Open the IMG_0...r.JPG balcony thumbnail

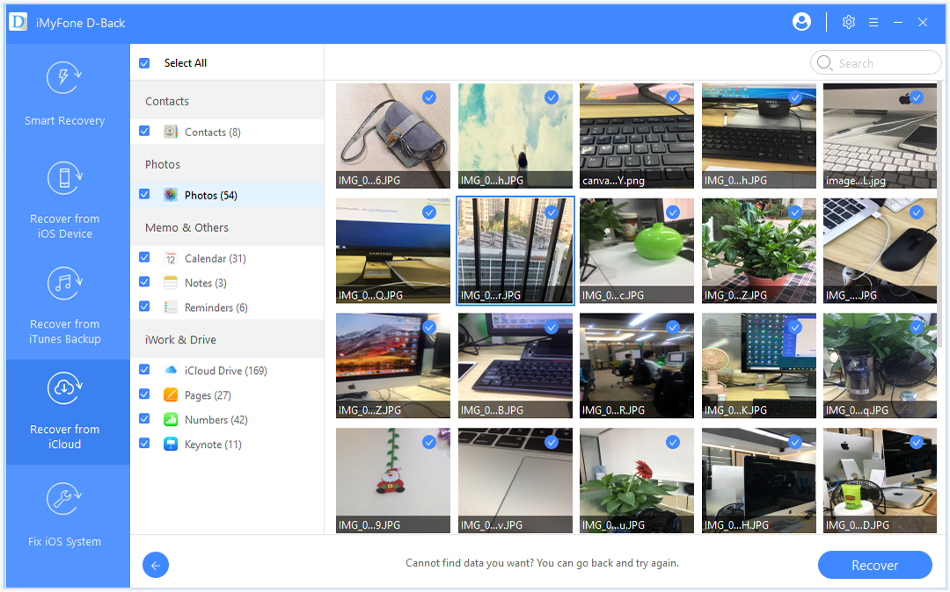click(515, 250)
